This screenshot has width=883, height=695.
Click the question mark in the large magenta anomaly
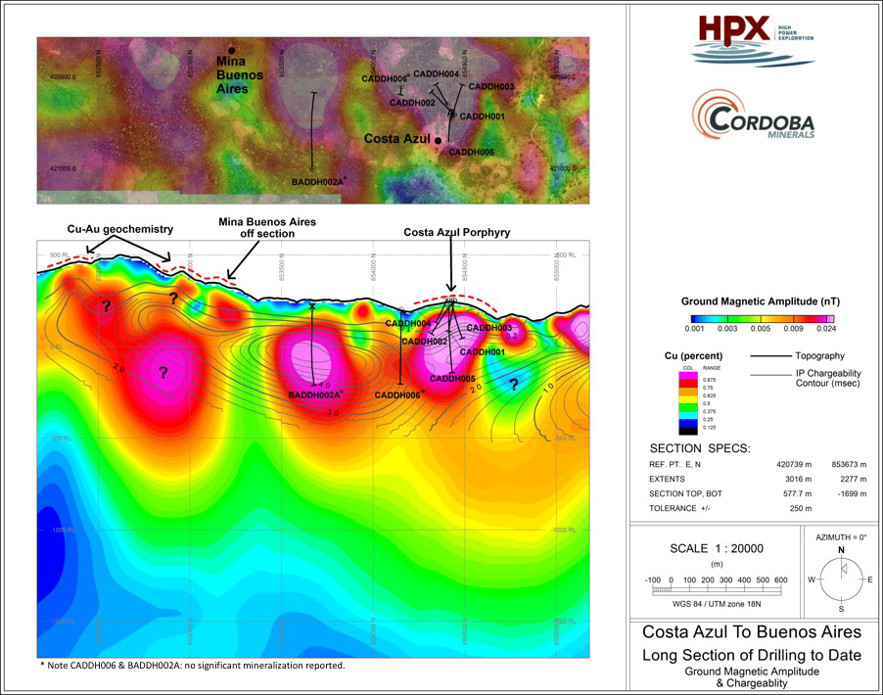point(163,372)
